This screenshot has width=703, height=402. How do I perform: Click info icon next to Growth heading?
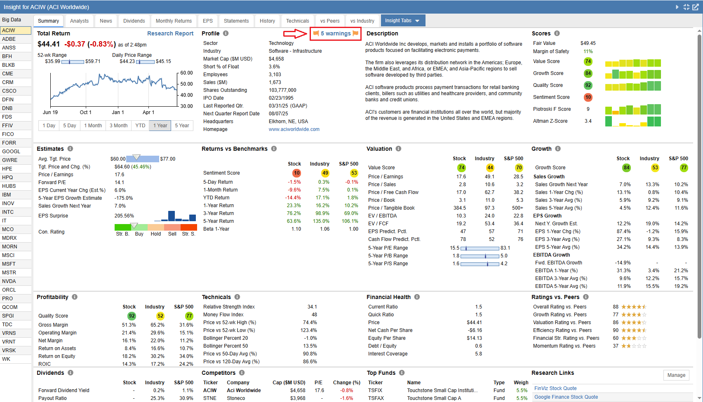pos(558,149)
